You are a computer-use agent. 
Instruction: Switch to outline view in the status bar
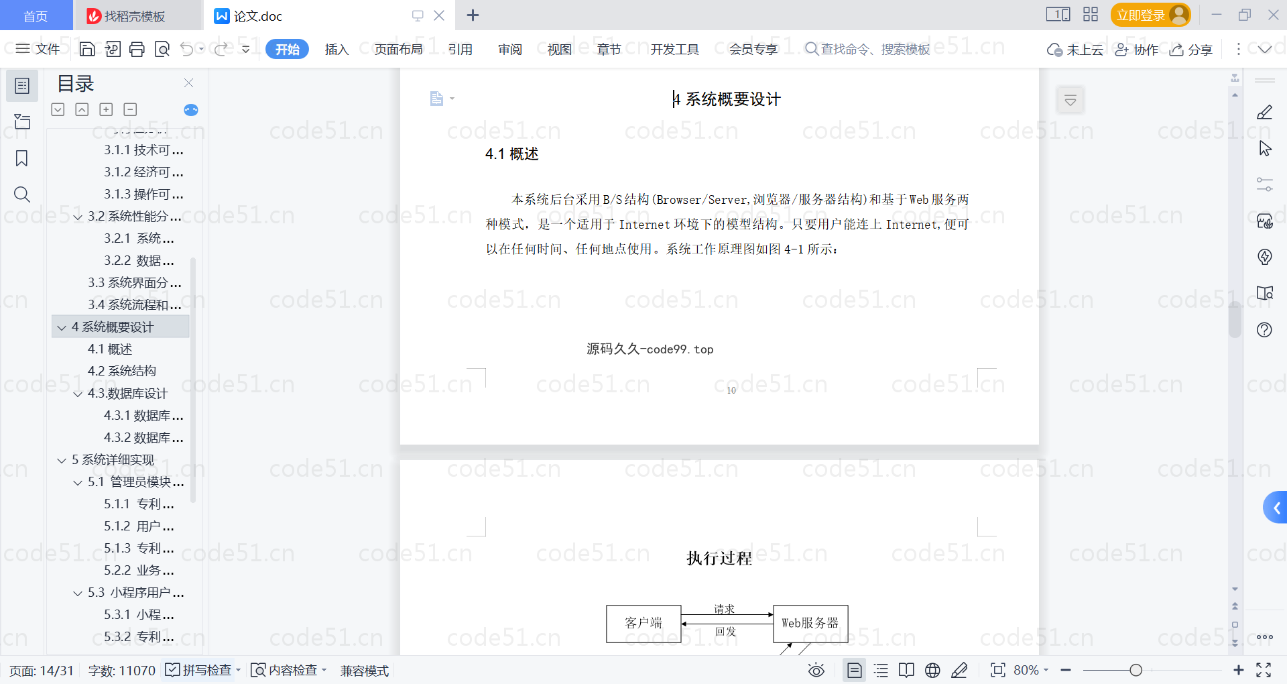[x=881, y=670]
